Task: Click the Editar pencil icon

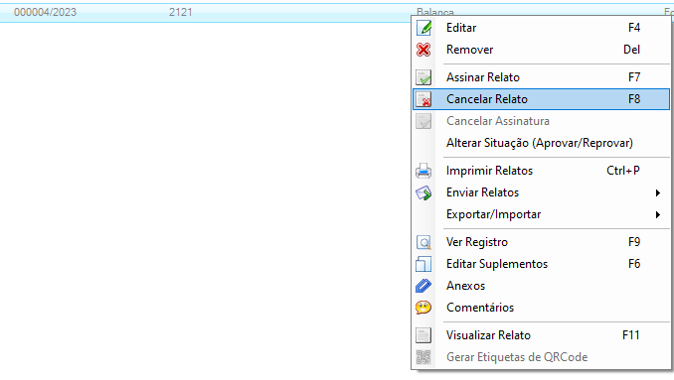Action: (423, 28)
